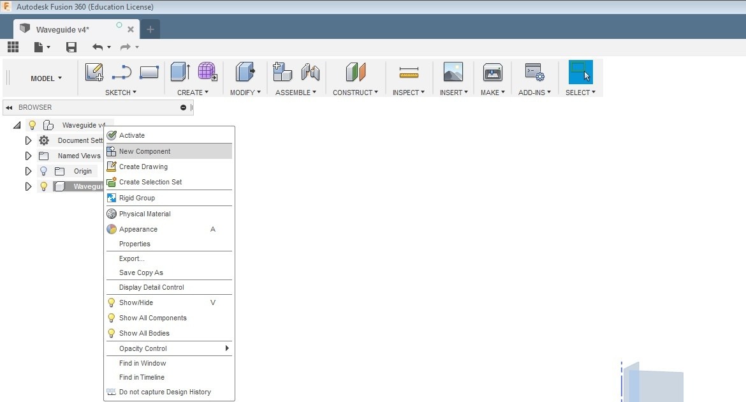The image size is (746, 402).
Task: Click the Named Views folder icon
Action: tap(44, 156)
